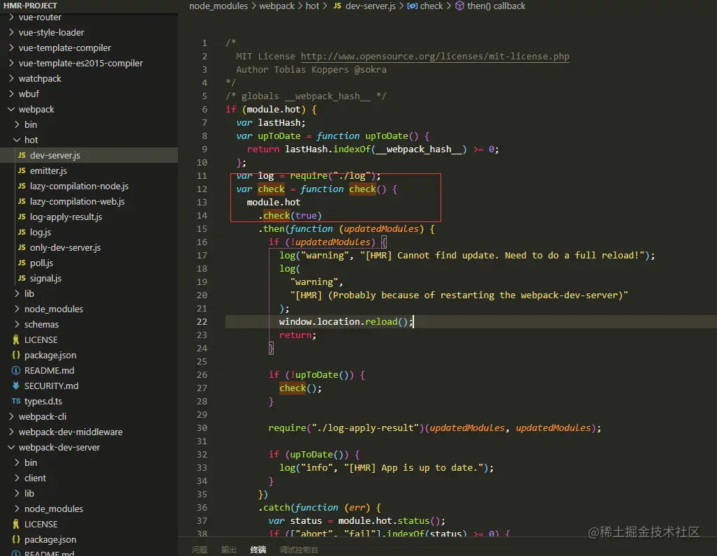The height and width of the screenshot is (556, 717).
Task: Expand the vue-style-loader folder
Action: [x=11, y=33]
